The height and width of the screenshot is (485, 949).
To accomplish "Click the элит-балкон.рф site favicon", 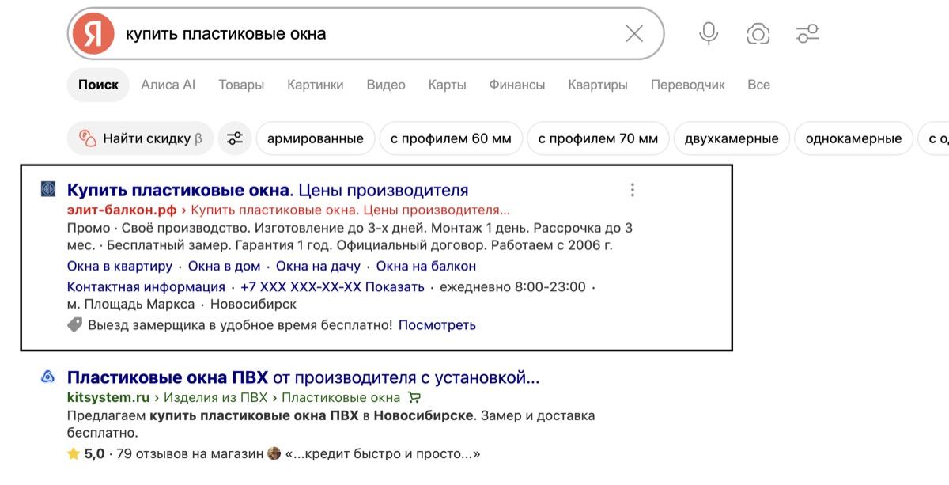I will coord(48,189).
